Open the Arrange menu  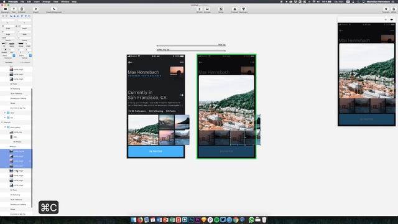coord(47,1)
